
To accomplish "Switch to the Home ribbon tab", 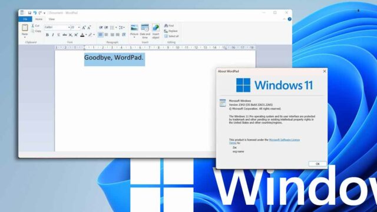I will click(39, 19).
